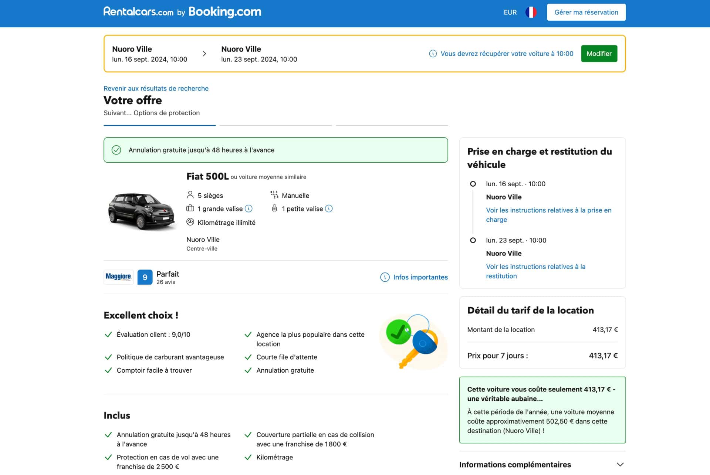Viewport: 710px width, 475px height.
Task: Click the Informations complémentaires heading
Action: (x=515, y=465)
